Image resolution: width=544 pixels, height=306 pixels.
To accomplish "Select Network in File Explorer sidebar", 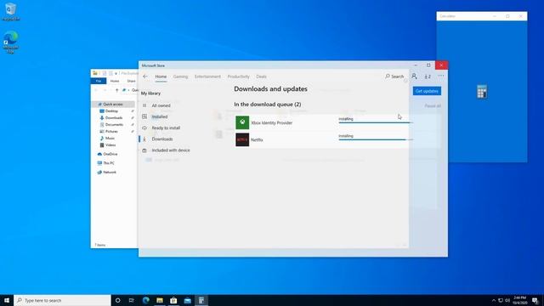I will tap(110, 172).
